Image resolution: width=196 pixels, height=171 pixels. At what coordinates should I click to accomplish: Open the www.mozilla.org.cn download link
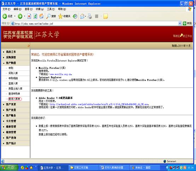point(61,74)
